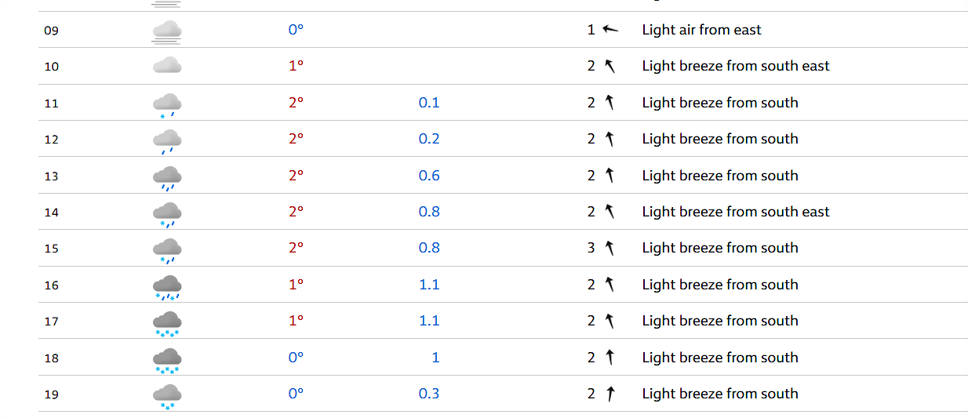Click the cloudy icon at hour 10

click(167, 66)
